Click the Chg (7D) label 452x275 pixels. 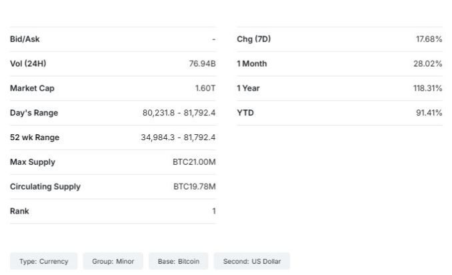pyautogui.click(x=253, y=39)
